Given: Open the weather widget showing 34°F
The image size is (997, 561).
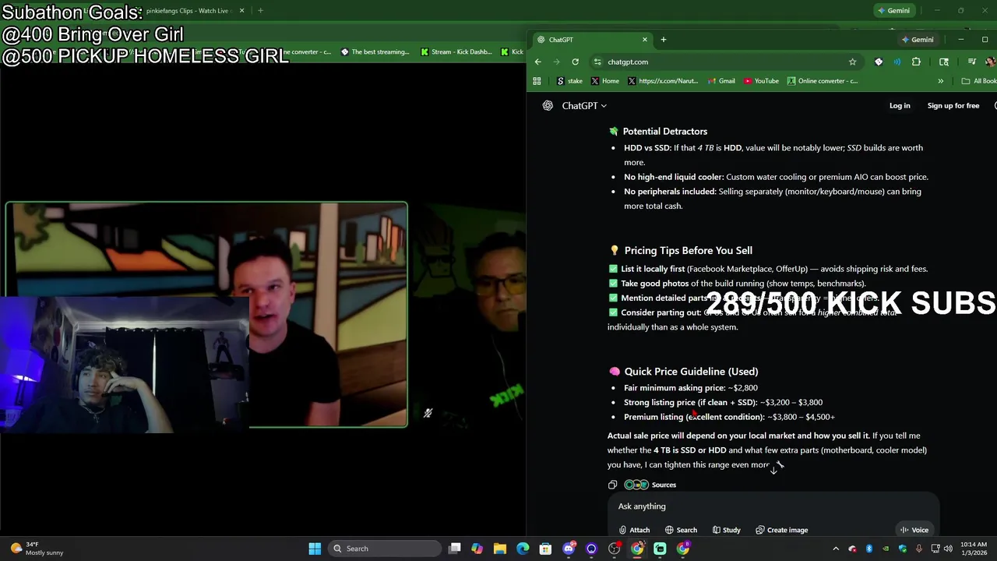Looking at the screenshot, I should point(36,549).
